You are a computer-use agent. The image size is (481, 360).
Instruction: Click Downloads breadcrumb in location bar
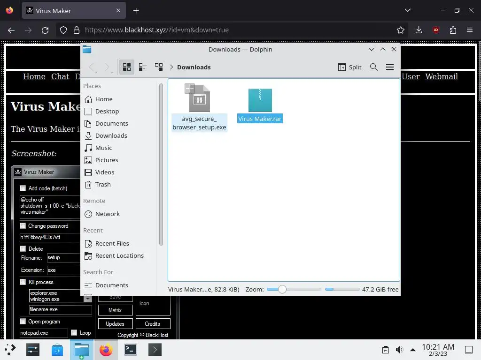tap(194, 67)
